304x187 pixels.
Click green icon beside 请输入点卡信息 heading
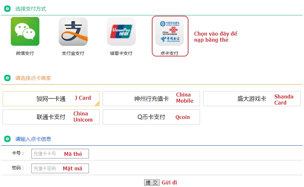pyautogui.click(x=7, y=139)
